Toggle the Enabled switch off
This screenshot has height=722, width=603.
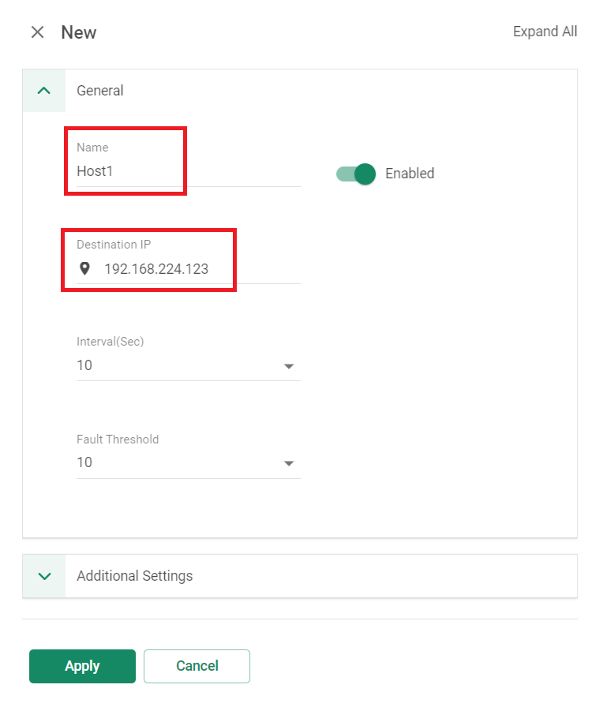click(356, 174)
